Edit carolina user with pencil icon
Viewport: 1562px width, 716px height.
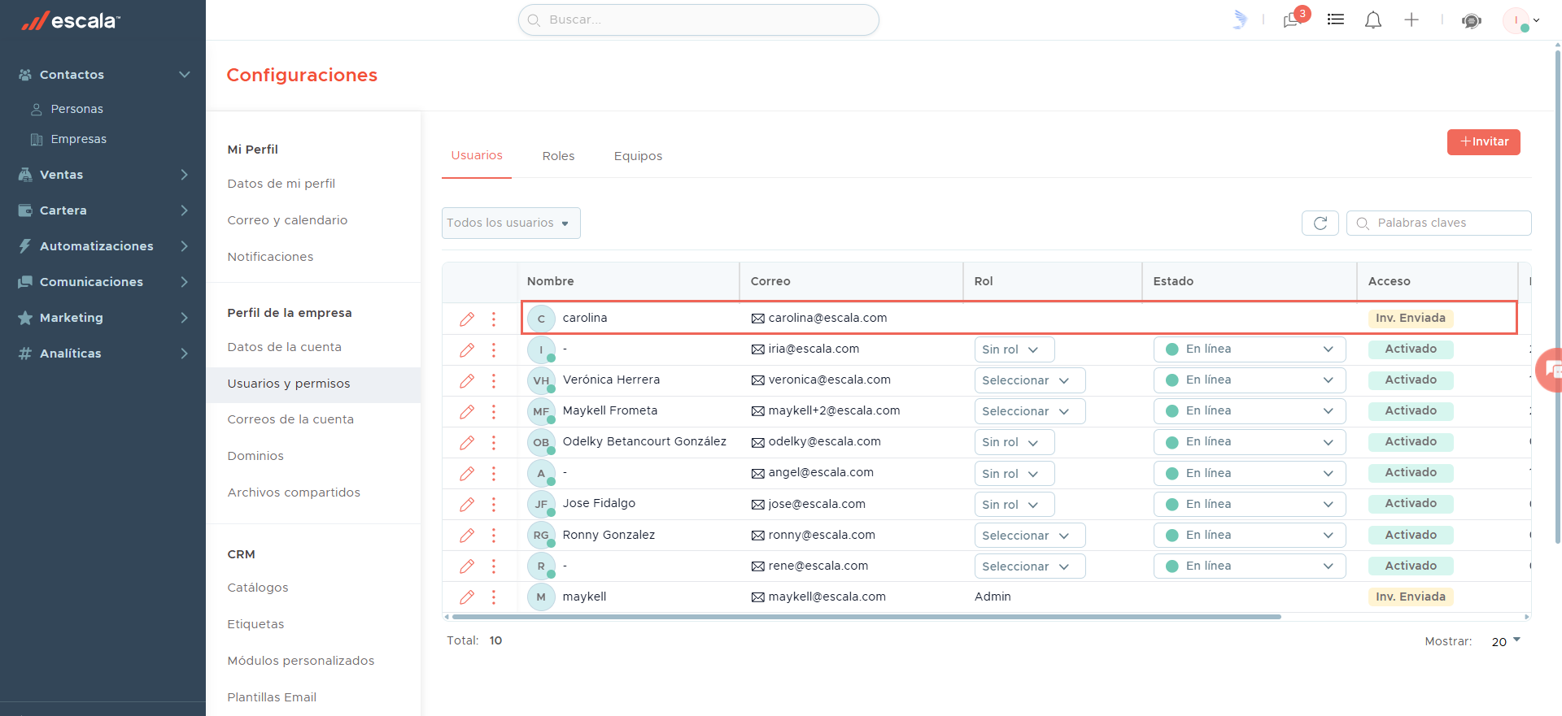467,319
